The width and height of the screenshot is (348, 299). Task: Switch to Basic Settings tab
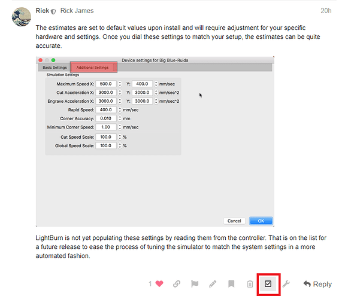(x=55, y=68)
